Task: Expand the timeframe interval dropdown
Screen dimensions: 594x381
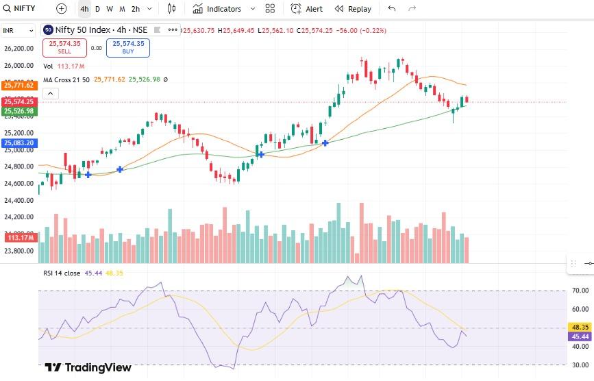Action: 149,9
